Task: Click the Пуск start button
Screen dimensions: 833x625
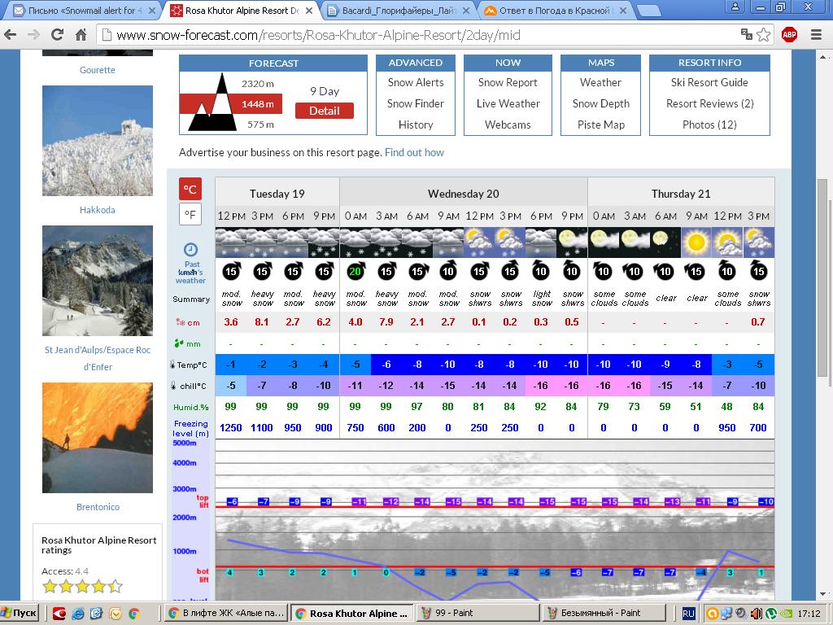Action: tap(20, 614)
